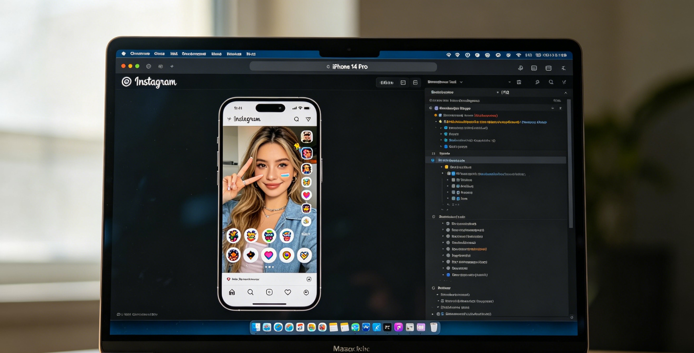
Task: Select the red heart sticker in side column
Action: point(306,195)
